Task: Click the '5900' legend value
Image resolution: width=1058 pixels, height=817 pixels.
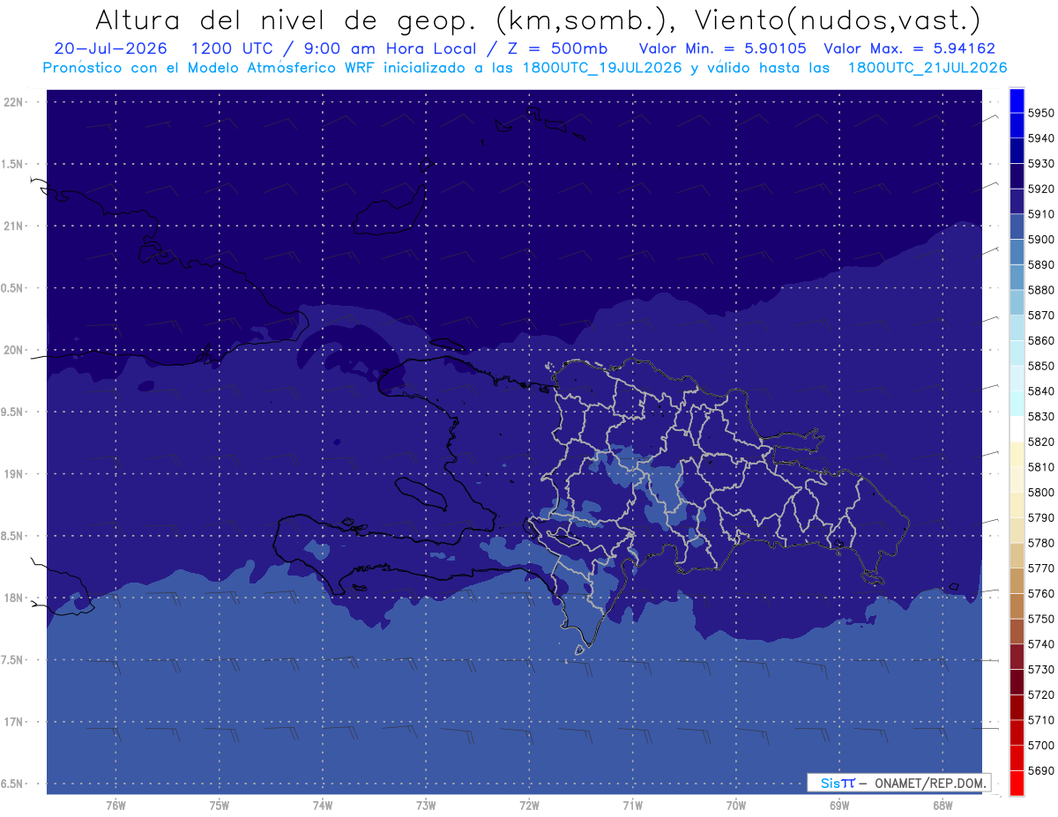Action: (x=1041, y=239)
